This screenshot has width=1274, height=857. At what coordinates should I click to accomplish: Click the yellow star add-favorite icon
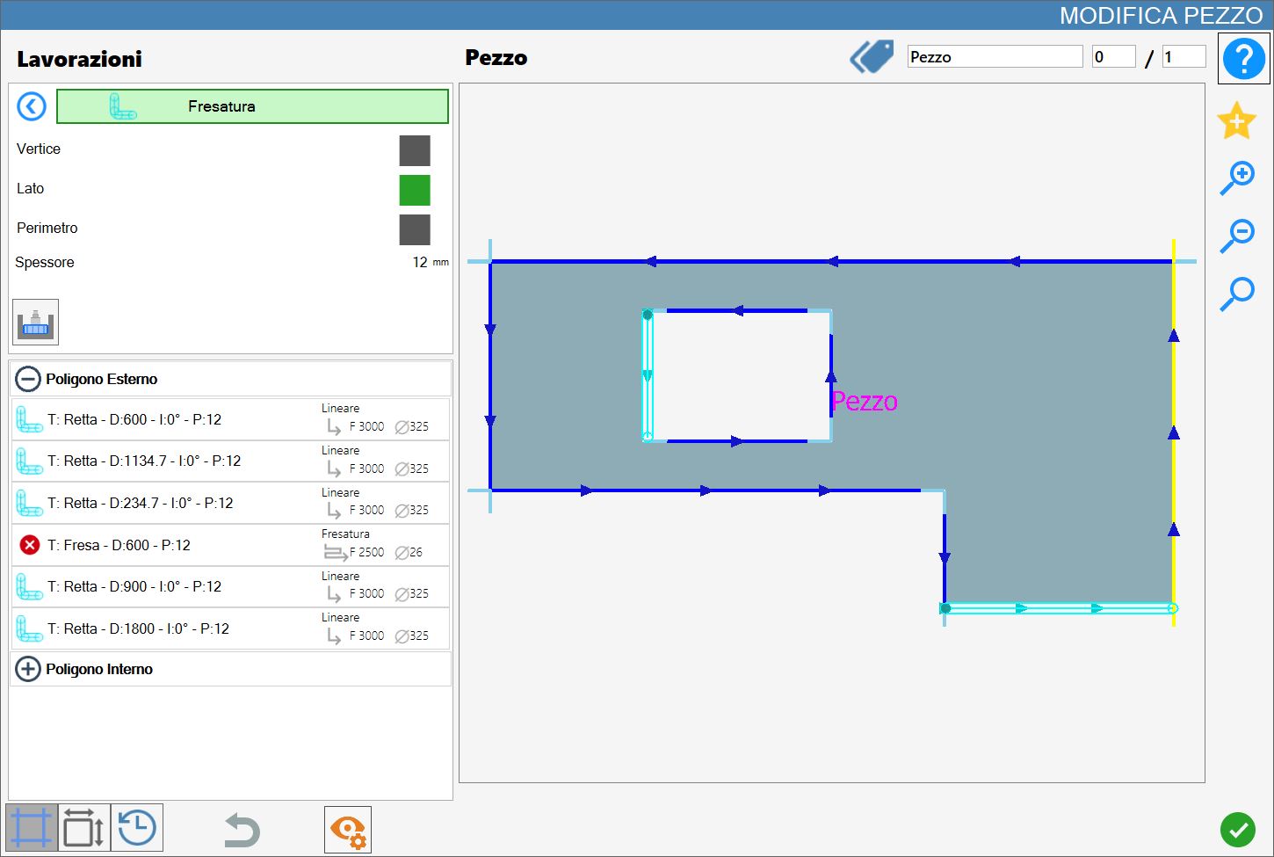1236,120
